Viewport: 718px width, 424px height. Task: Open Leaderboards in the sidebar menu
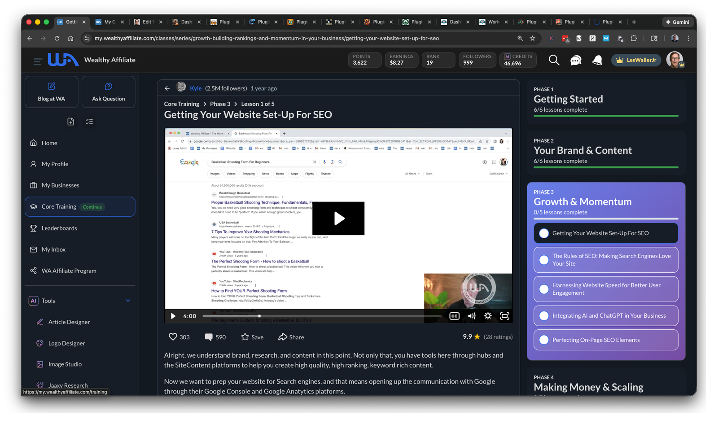59,228
